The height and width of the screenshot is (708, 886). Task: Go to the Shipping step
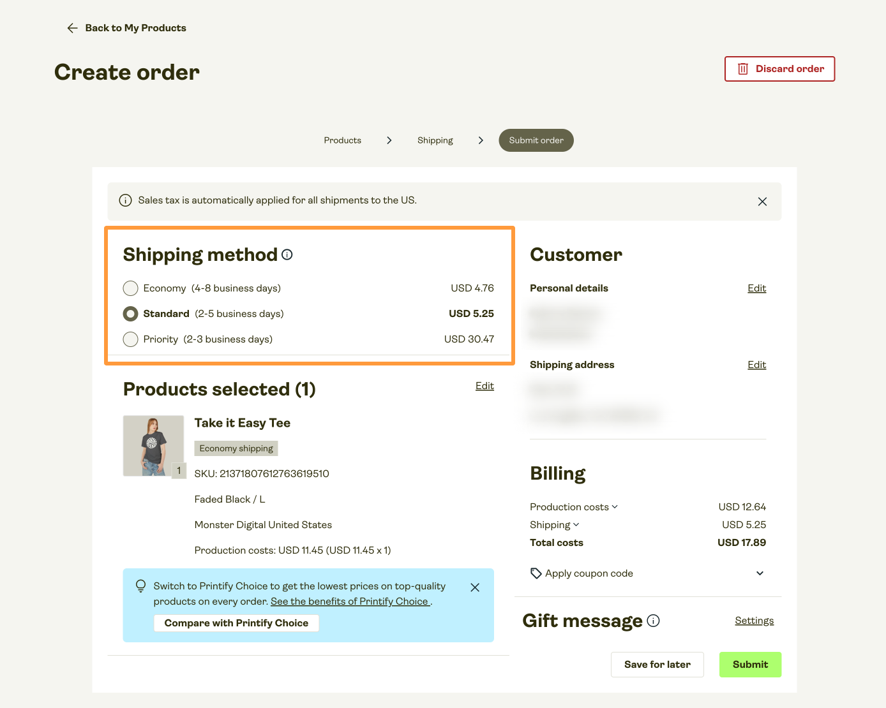435,140
